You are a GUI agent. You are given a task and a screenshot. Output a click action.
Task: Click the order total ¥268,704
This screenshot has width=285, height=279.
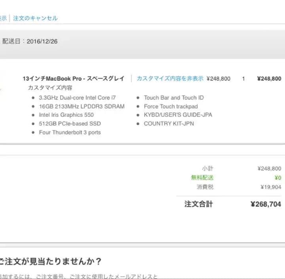point(266,204)
